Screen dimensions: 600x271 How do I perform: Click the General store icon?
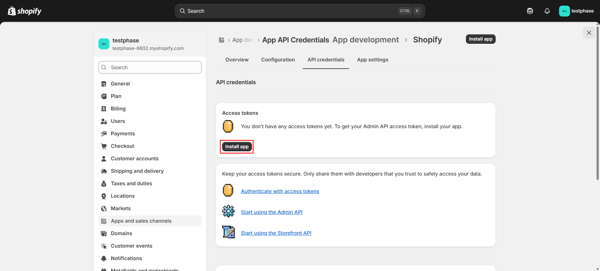(104, 84)
